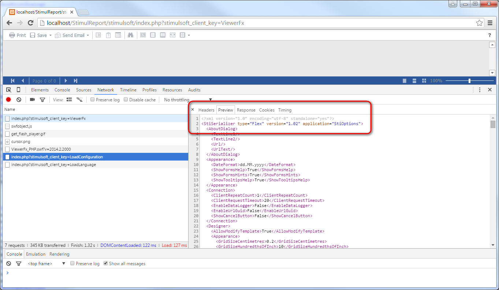Open the multiple pages dropdown arrow
Viewport: 499px width, 290px height.
pyautogui.click(x=189, y=35)
